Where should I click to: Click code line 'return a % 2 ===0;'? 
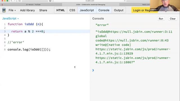coord(28,31)
